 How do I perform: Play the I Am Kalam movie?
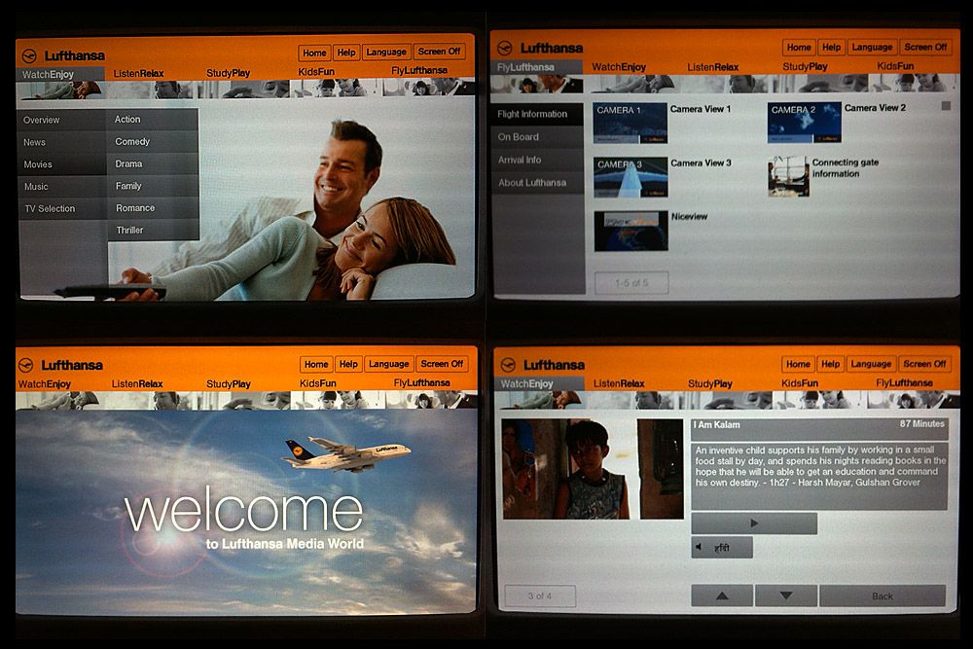754,523
